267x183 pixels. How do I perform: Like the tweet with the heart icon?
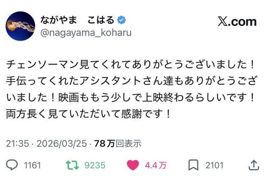[x=133, y=165]
